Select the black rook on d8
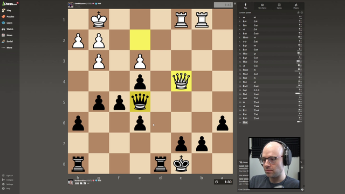 click(161, 164)
